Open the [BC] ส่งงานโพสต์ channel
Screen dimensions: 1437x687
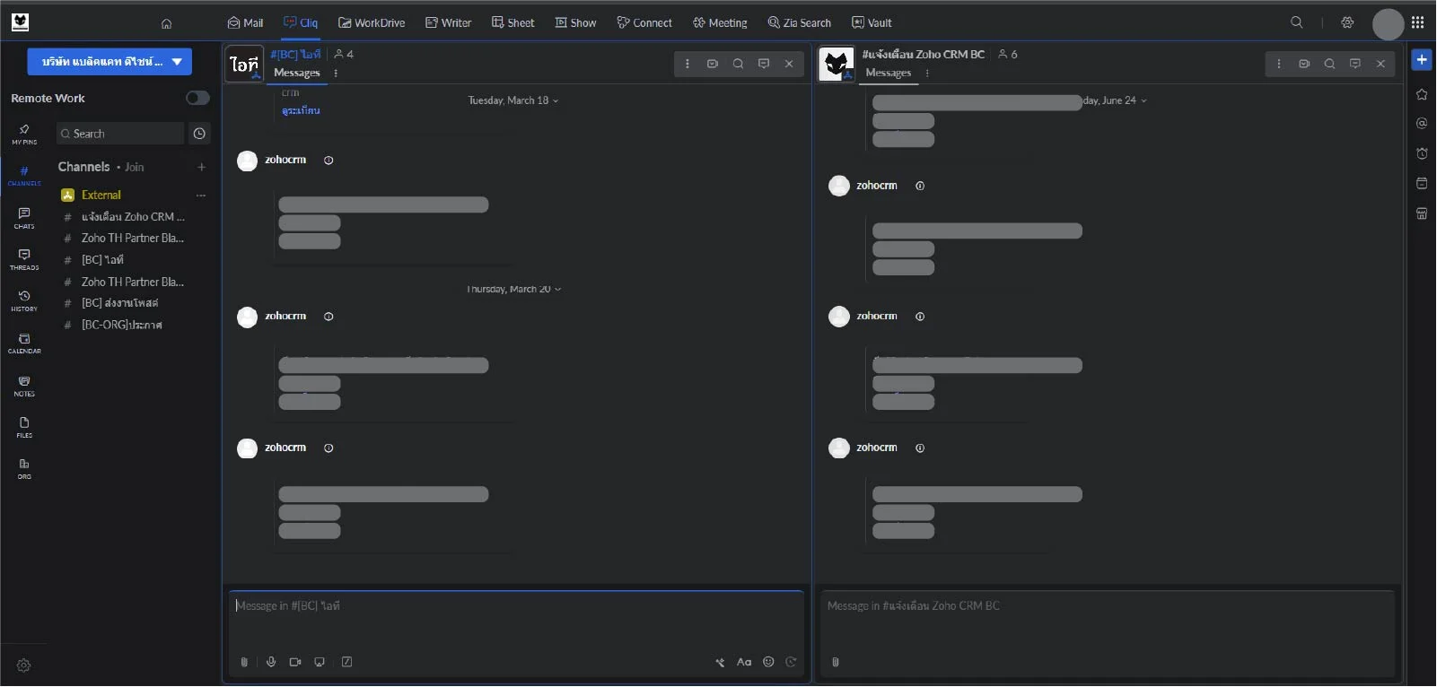point(119,303)
